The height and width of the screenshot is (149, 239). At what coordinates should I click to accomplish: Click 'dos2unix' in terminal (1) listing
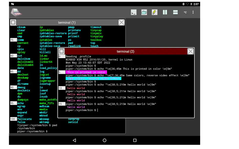coord(24,90)
